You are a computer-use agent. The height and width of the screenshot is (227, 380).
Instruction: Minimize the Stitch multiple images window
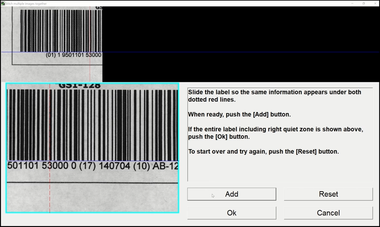[x=352, y=3]
